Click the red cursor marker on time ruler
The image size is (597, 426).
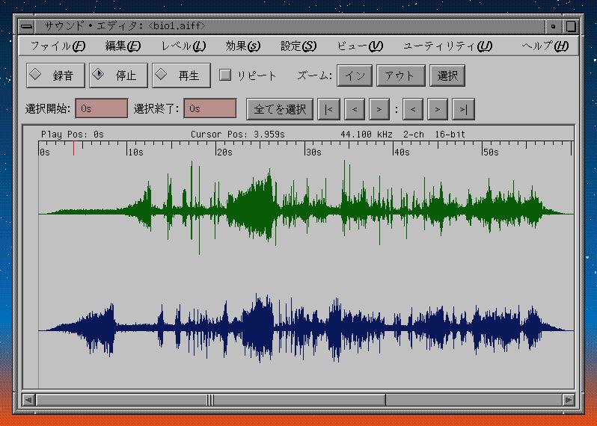pos(73,148)
